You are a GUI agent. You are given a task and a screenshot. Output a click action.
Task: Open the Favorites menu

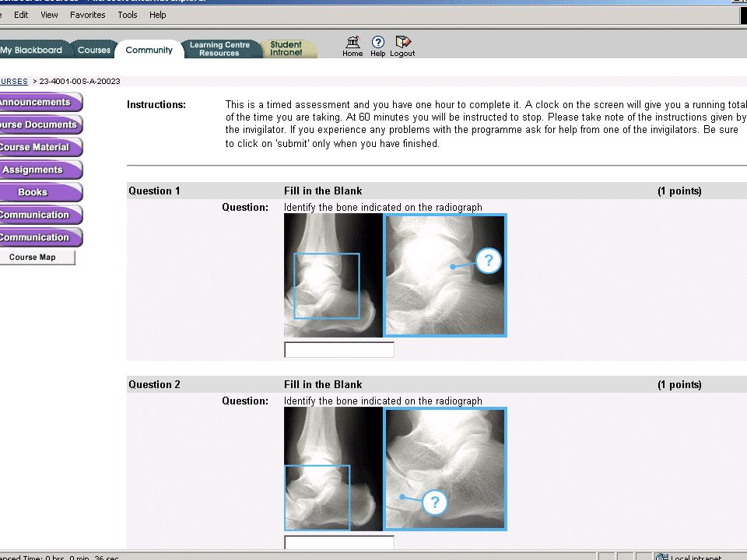coord(88,15)
